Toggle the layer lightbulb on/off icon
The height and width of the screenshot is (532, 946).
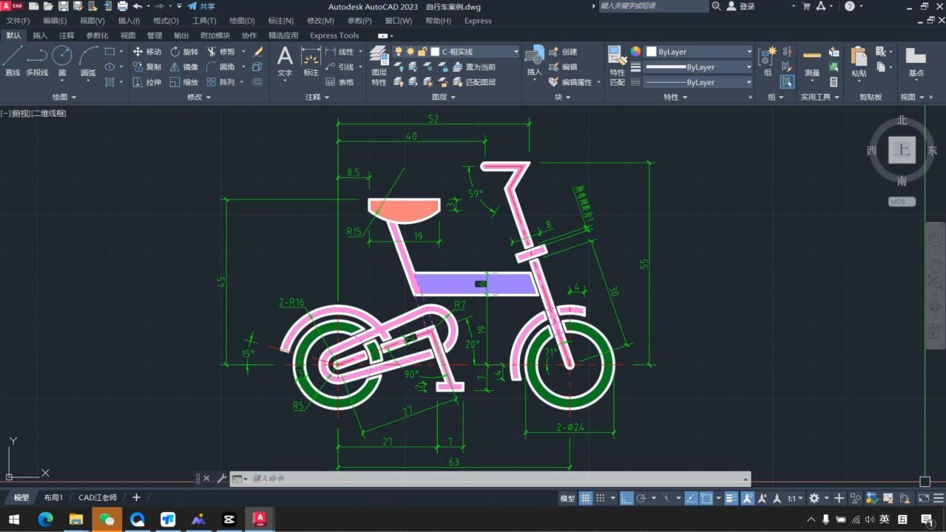399,52
